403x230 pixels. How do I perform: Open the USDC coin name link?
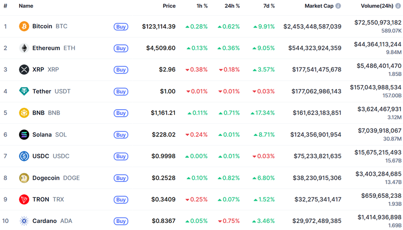tap(41, 156)
